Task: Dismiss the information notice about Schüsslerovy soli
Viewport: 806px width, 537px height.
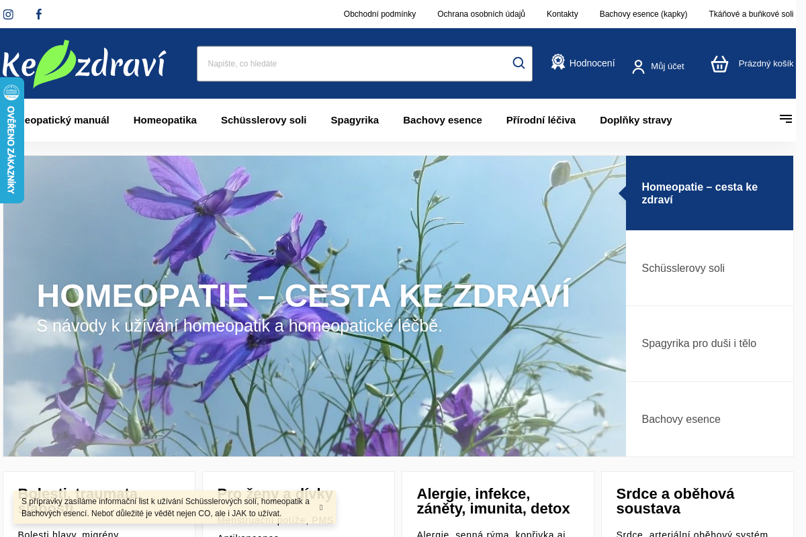Action: click(x=320, y=508)
